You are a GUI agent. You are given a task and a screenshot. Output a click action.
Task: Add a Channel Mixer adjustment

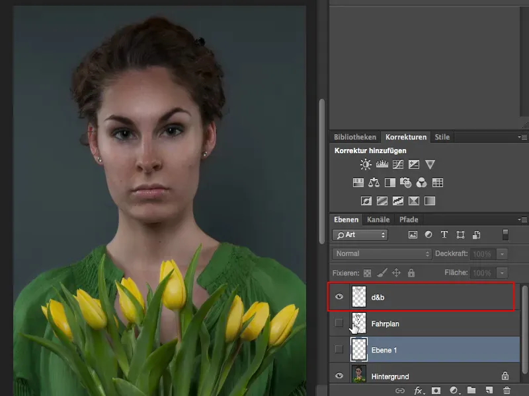click(421, 183)
